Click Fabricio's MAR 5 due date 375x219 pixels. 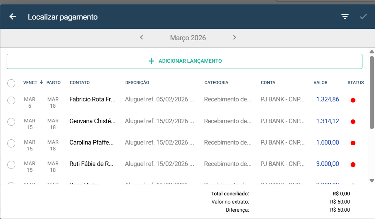pyautogui.click(x=30, y=102)
